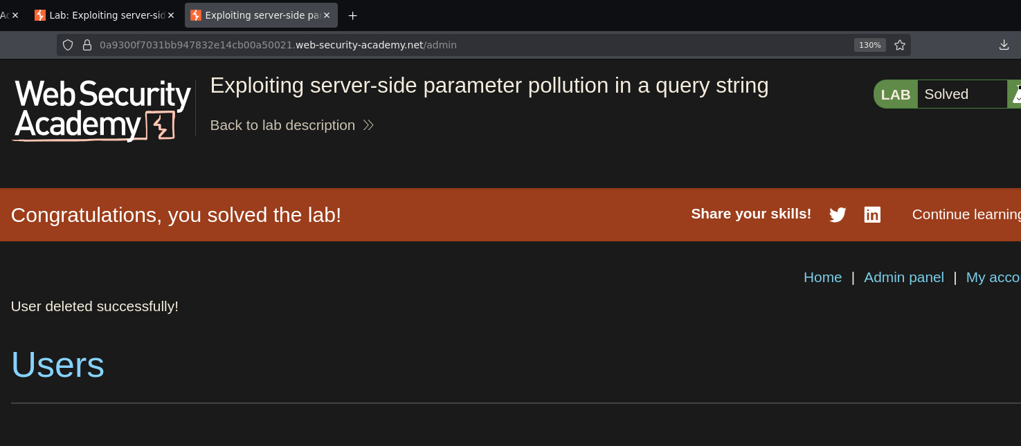Share on LinkedIn icon
This screenshot has width=1021, height=446.
[x=872, y=215]
